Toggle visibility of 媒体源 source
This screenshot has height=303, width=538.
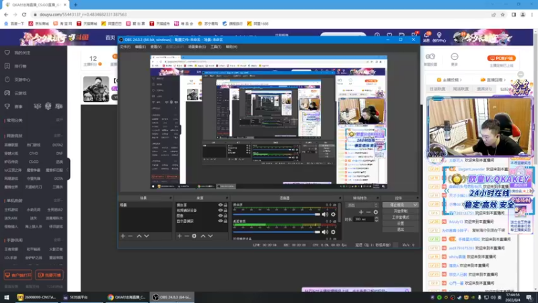point(221,205)
